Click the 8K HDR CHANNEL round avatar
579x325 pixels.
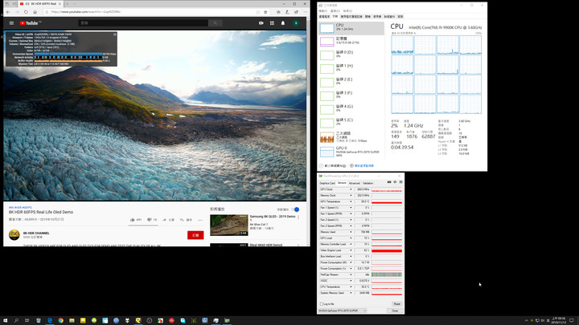pyautogui.click(x=14, y=234)
